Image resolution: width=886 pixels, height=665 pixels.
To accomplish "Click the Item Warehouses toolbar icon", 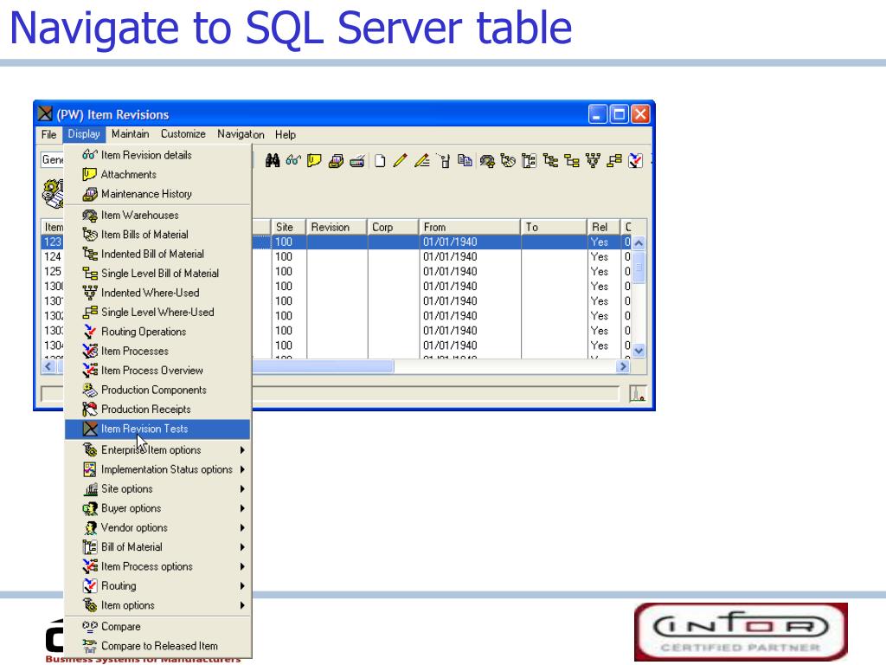I will pyautogui.click(x=487, y=160).
